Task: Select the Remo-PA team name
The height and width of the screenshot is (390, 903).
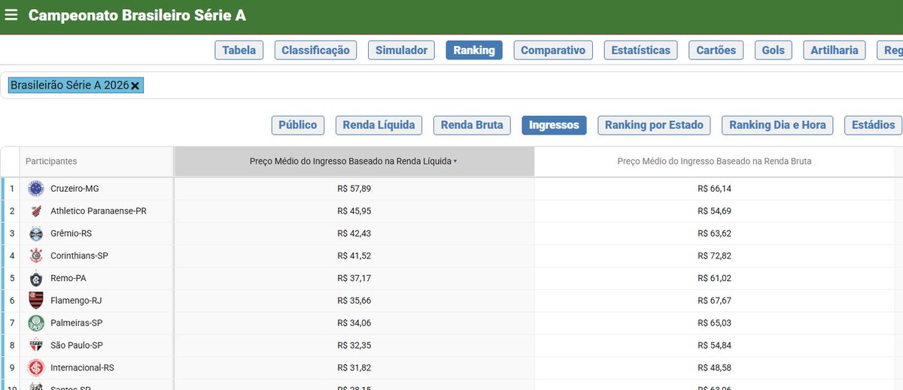Action: pos(68,278)
